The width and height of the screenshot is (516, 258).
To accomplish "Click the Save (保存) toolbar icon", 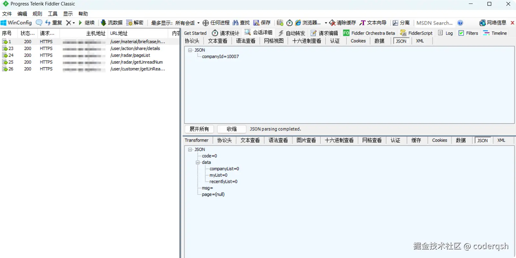I will tap(256, 23).
